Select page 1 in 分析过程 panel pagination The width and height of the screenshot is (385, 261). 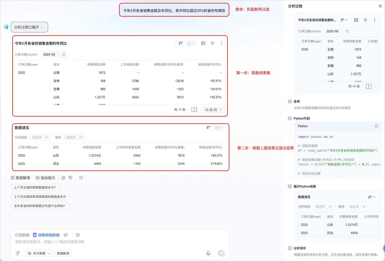(369, 86)
